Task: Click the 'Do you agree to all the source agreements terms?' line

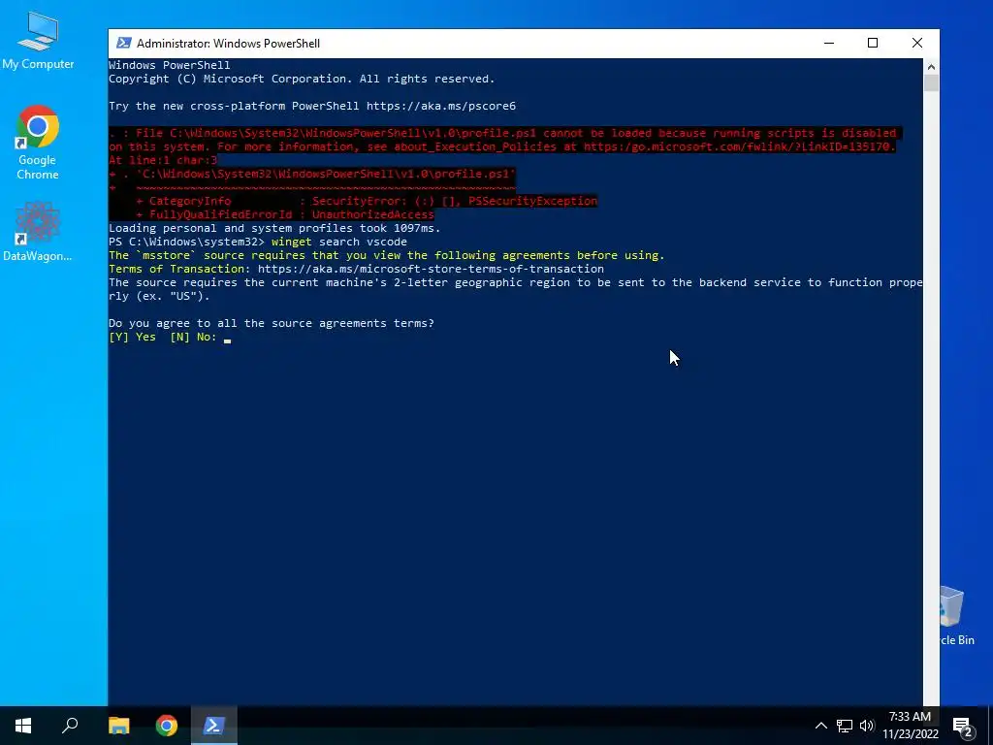Action: (272, 323)
